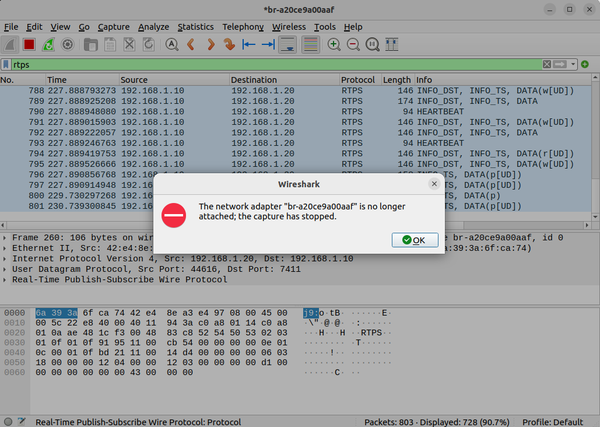Close the Wireshark dialog with X
This screenshot has width=600, height=427.
click(434, 184)
